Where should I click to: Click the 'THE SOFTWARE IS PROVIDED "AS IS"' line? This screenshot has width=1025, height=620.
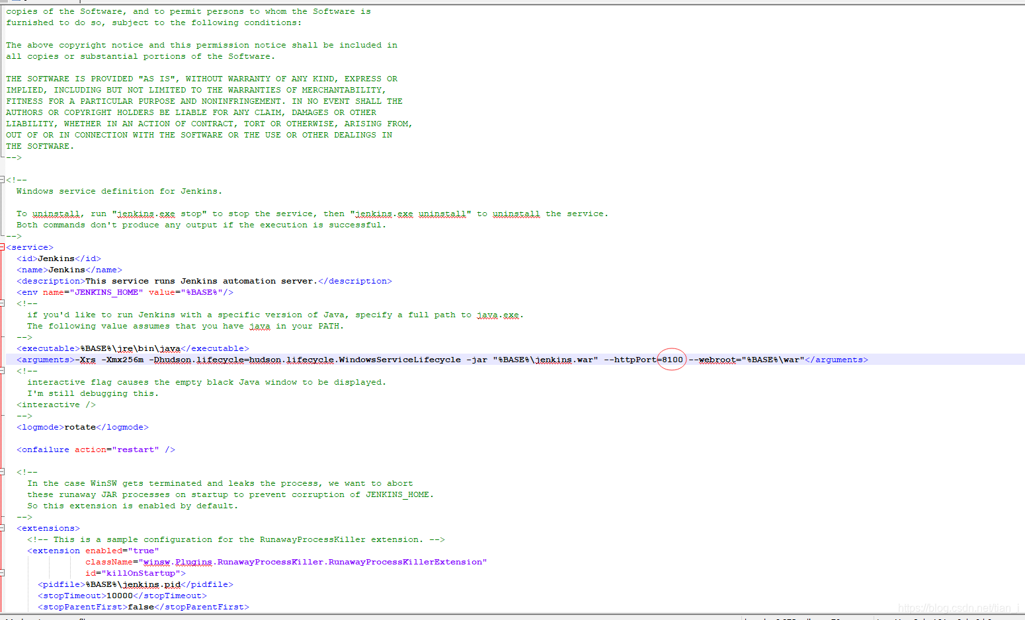click(x=202, y=79)
